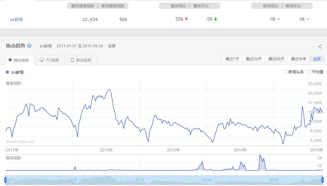Click the monitor icon in PC趋势 tab
327x186 pixels.
(42, 60)
